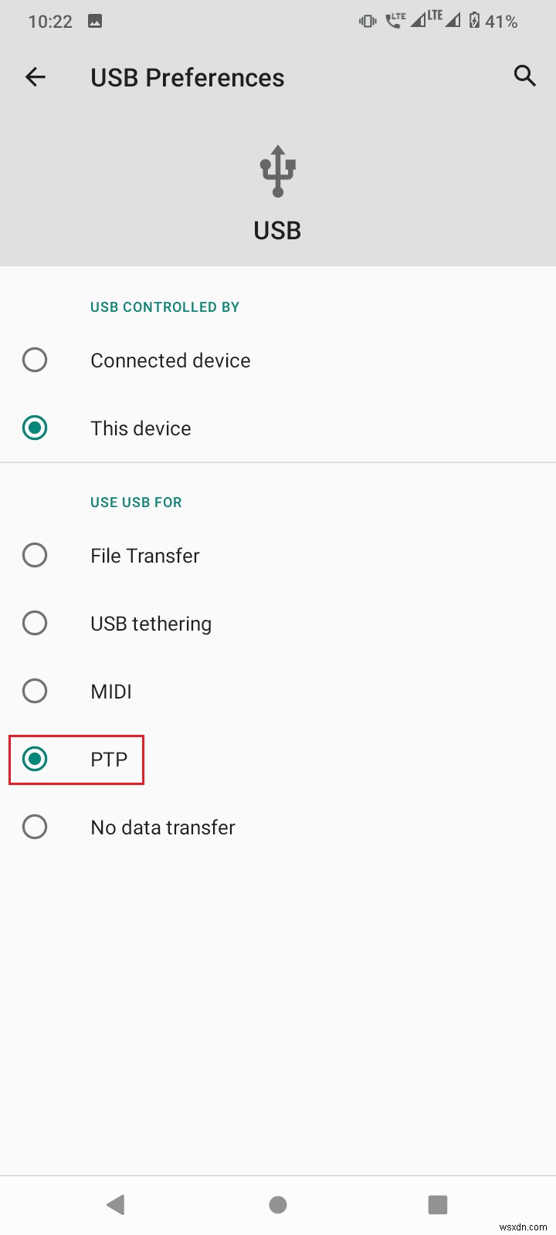Tap the USE USB FOR section header
Image resolution: width=556 pixels, height=1235 pixels.
point(135,502)
